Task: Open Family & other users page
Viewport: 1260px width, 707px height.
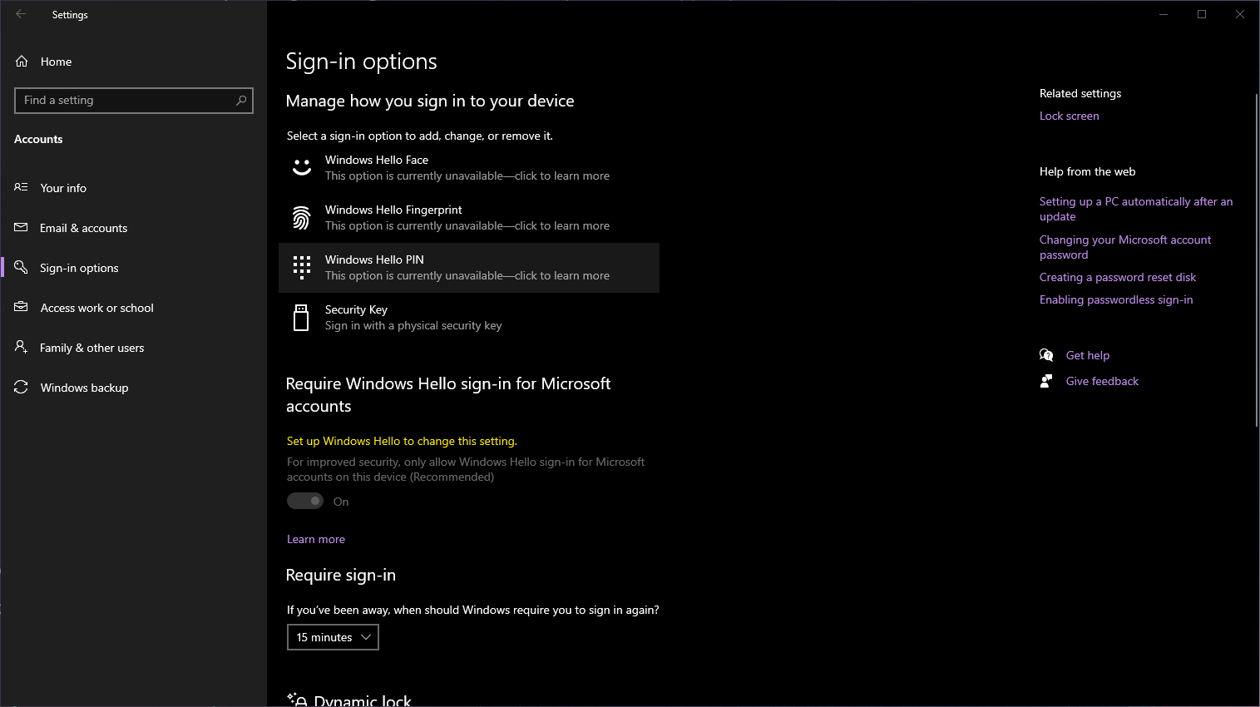Action: pos(133,348)
